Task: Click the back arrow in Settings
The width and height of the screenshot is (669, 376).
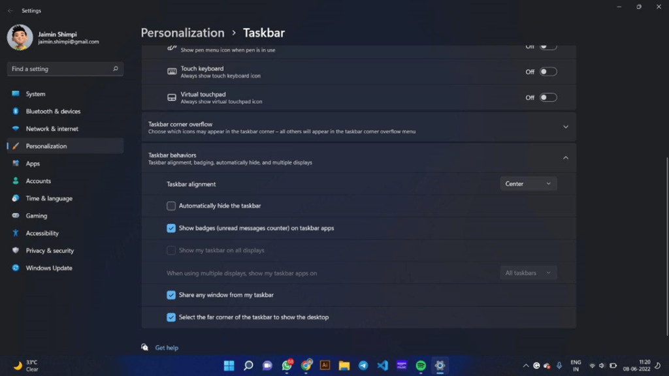Action: click(10, 10)
